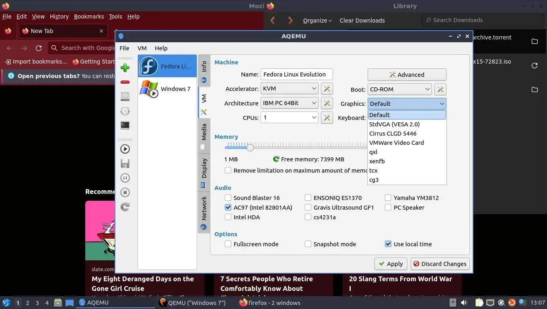
Task: Pause the virtual machine
Action: 125,178
